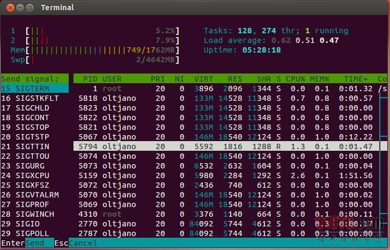
Task: Maximize the Terminal window
Action: [x=30, y=8]
